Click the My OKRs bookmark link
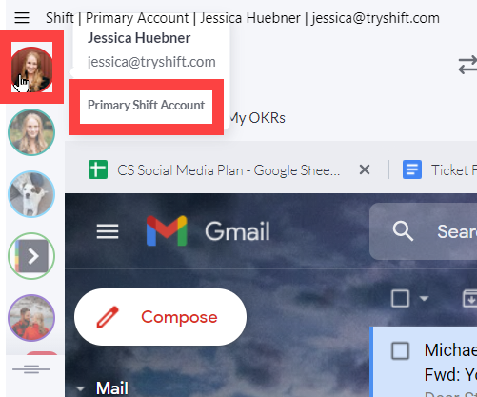The image size is (477, 397). 257,118
